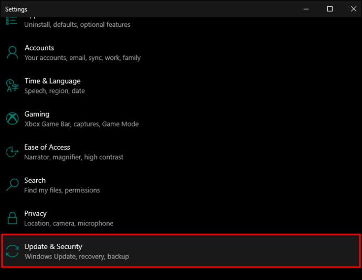The height and width of the screenshot is (280, 362).
Task: Click the Time & Language icon
Action: [x=12, y=86]
